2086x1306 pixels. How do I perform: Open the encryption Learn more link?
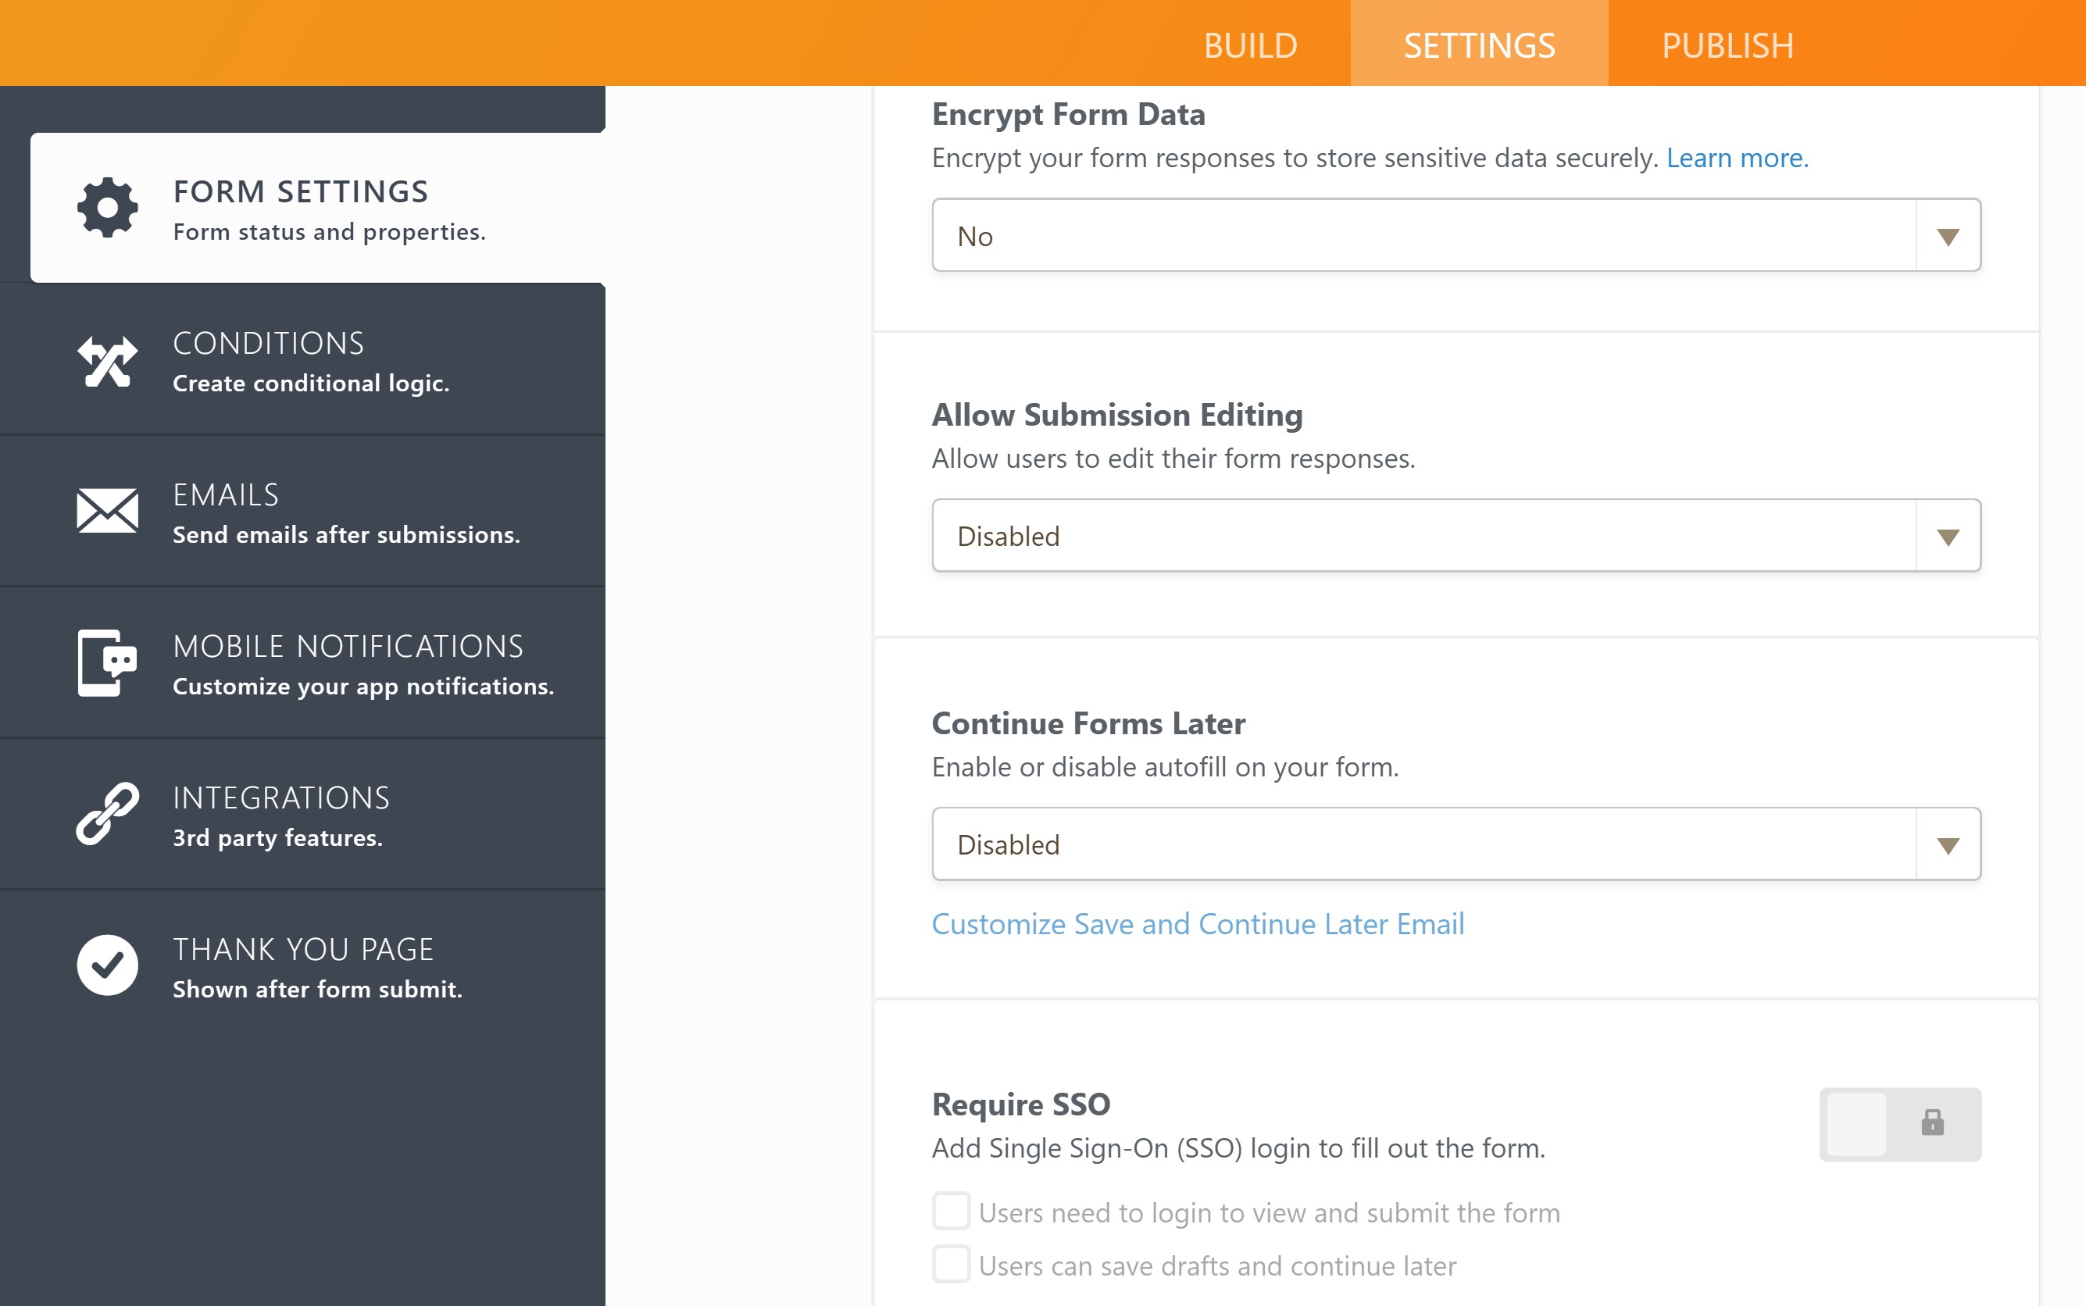tap(1737, 157)
